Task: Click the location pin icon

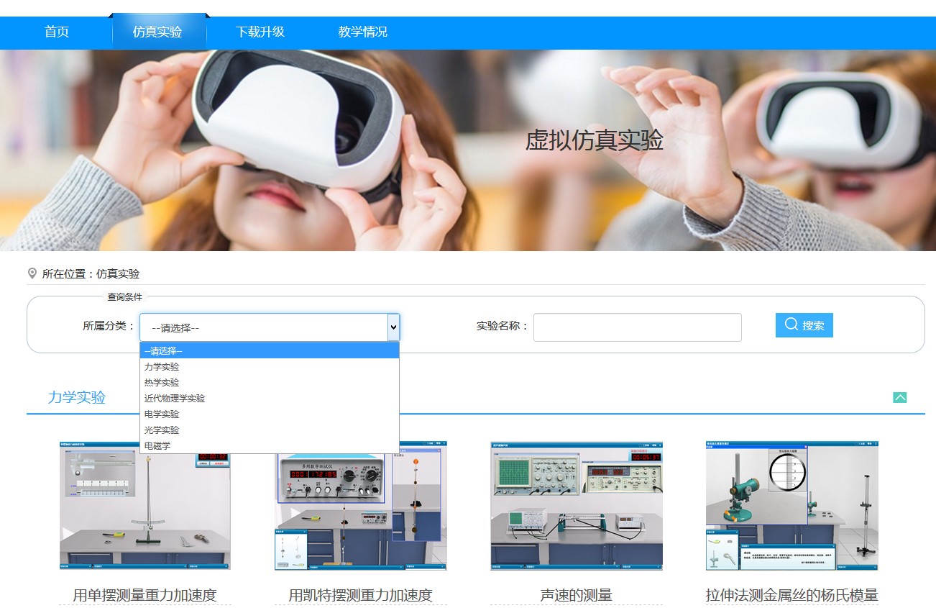Action: (32, 273)
